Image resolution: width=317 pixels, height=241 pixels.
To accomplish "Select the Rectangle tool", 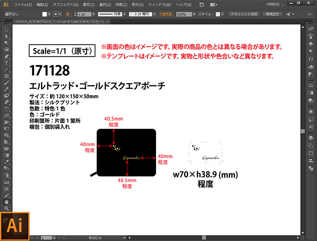I will (x=6, y=76).
